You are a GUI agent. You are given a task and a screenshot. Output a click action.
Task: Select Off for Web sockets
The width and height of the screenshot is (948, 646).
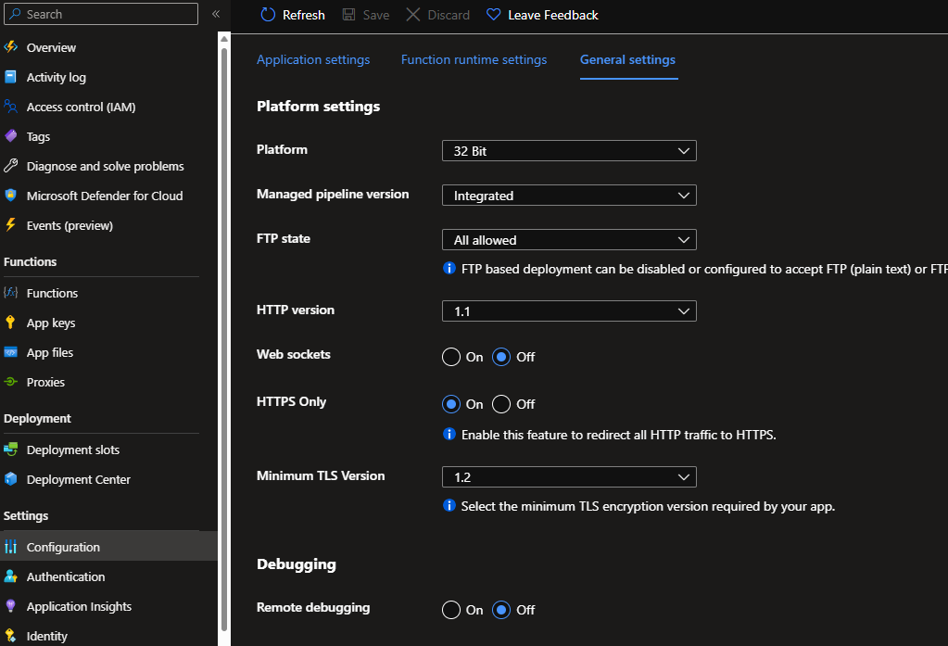tap(501, 357)
